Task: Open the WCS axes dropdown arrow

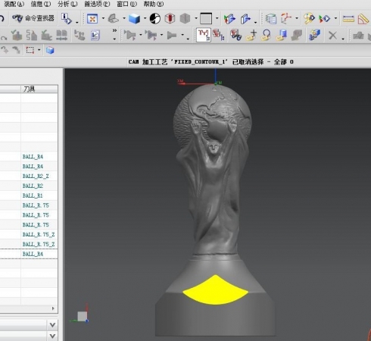Action: pyautogui.click(x=297, y=18)
